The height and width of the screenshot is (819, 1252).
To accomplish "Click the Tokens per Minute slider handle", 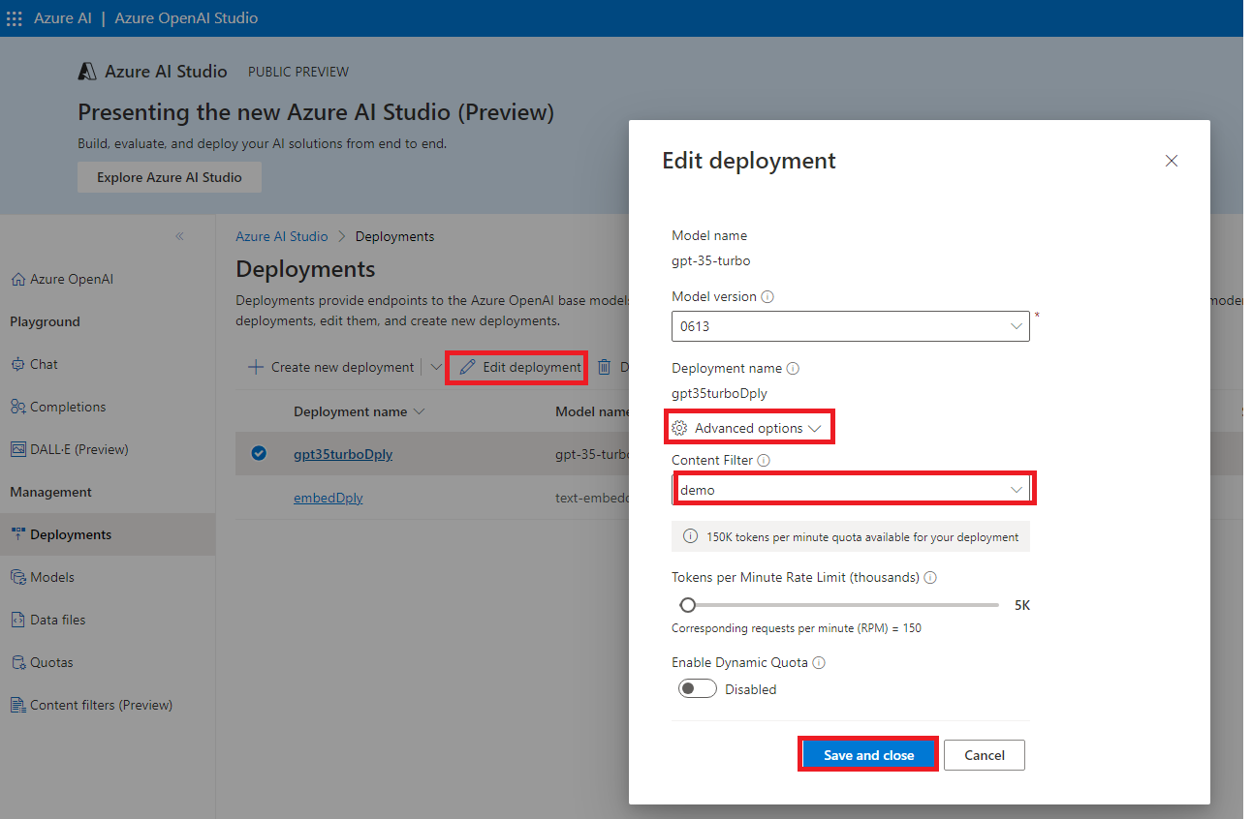I will [687, 605].
